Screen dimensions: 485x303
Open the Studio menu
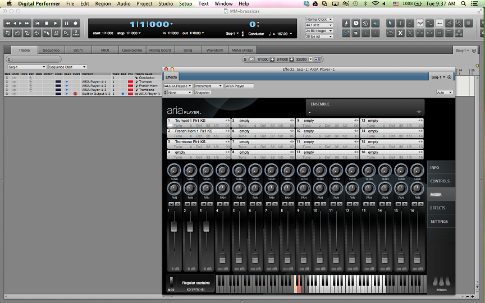pos(166,3)
